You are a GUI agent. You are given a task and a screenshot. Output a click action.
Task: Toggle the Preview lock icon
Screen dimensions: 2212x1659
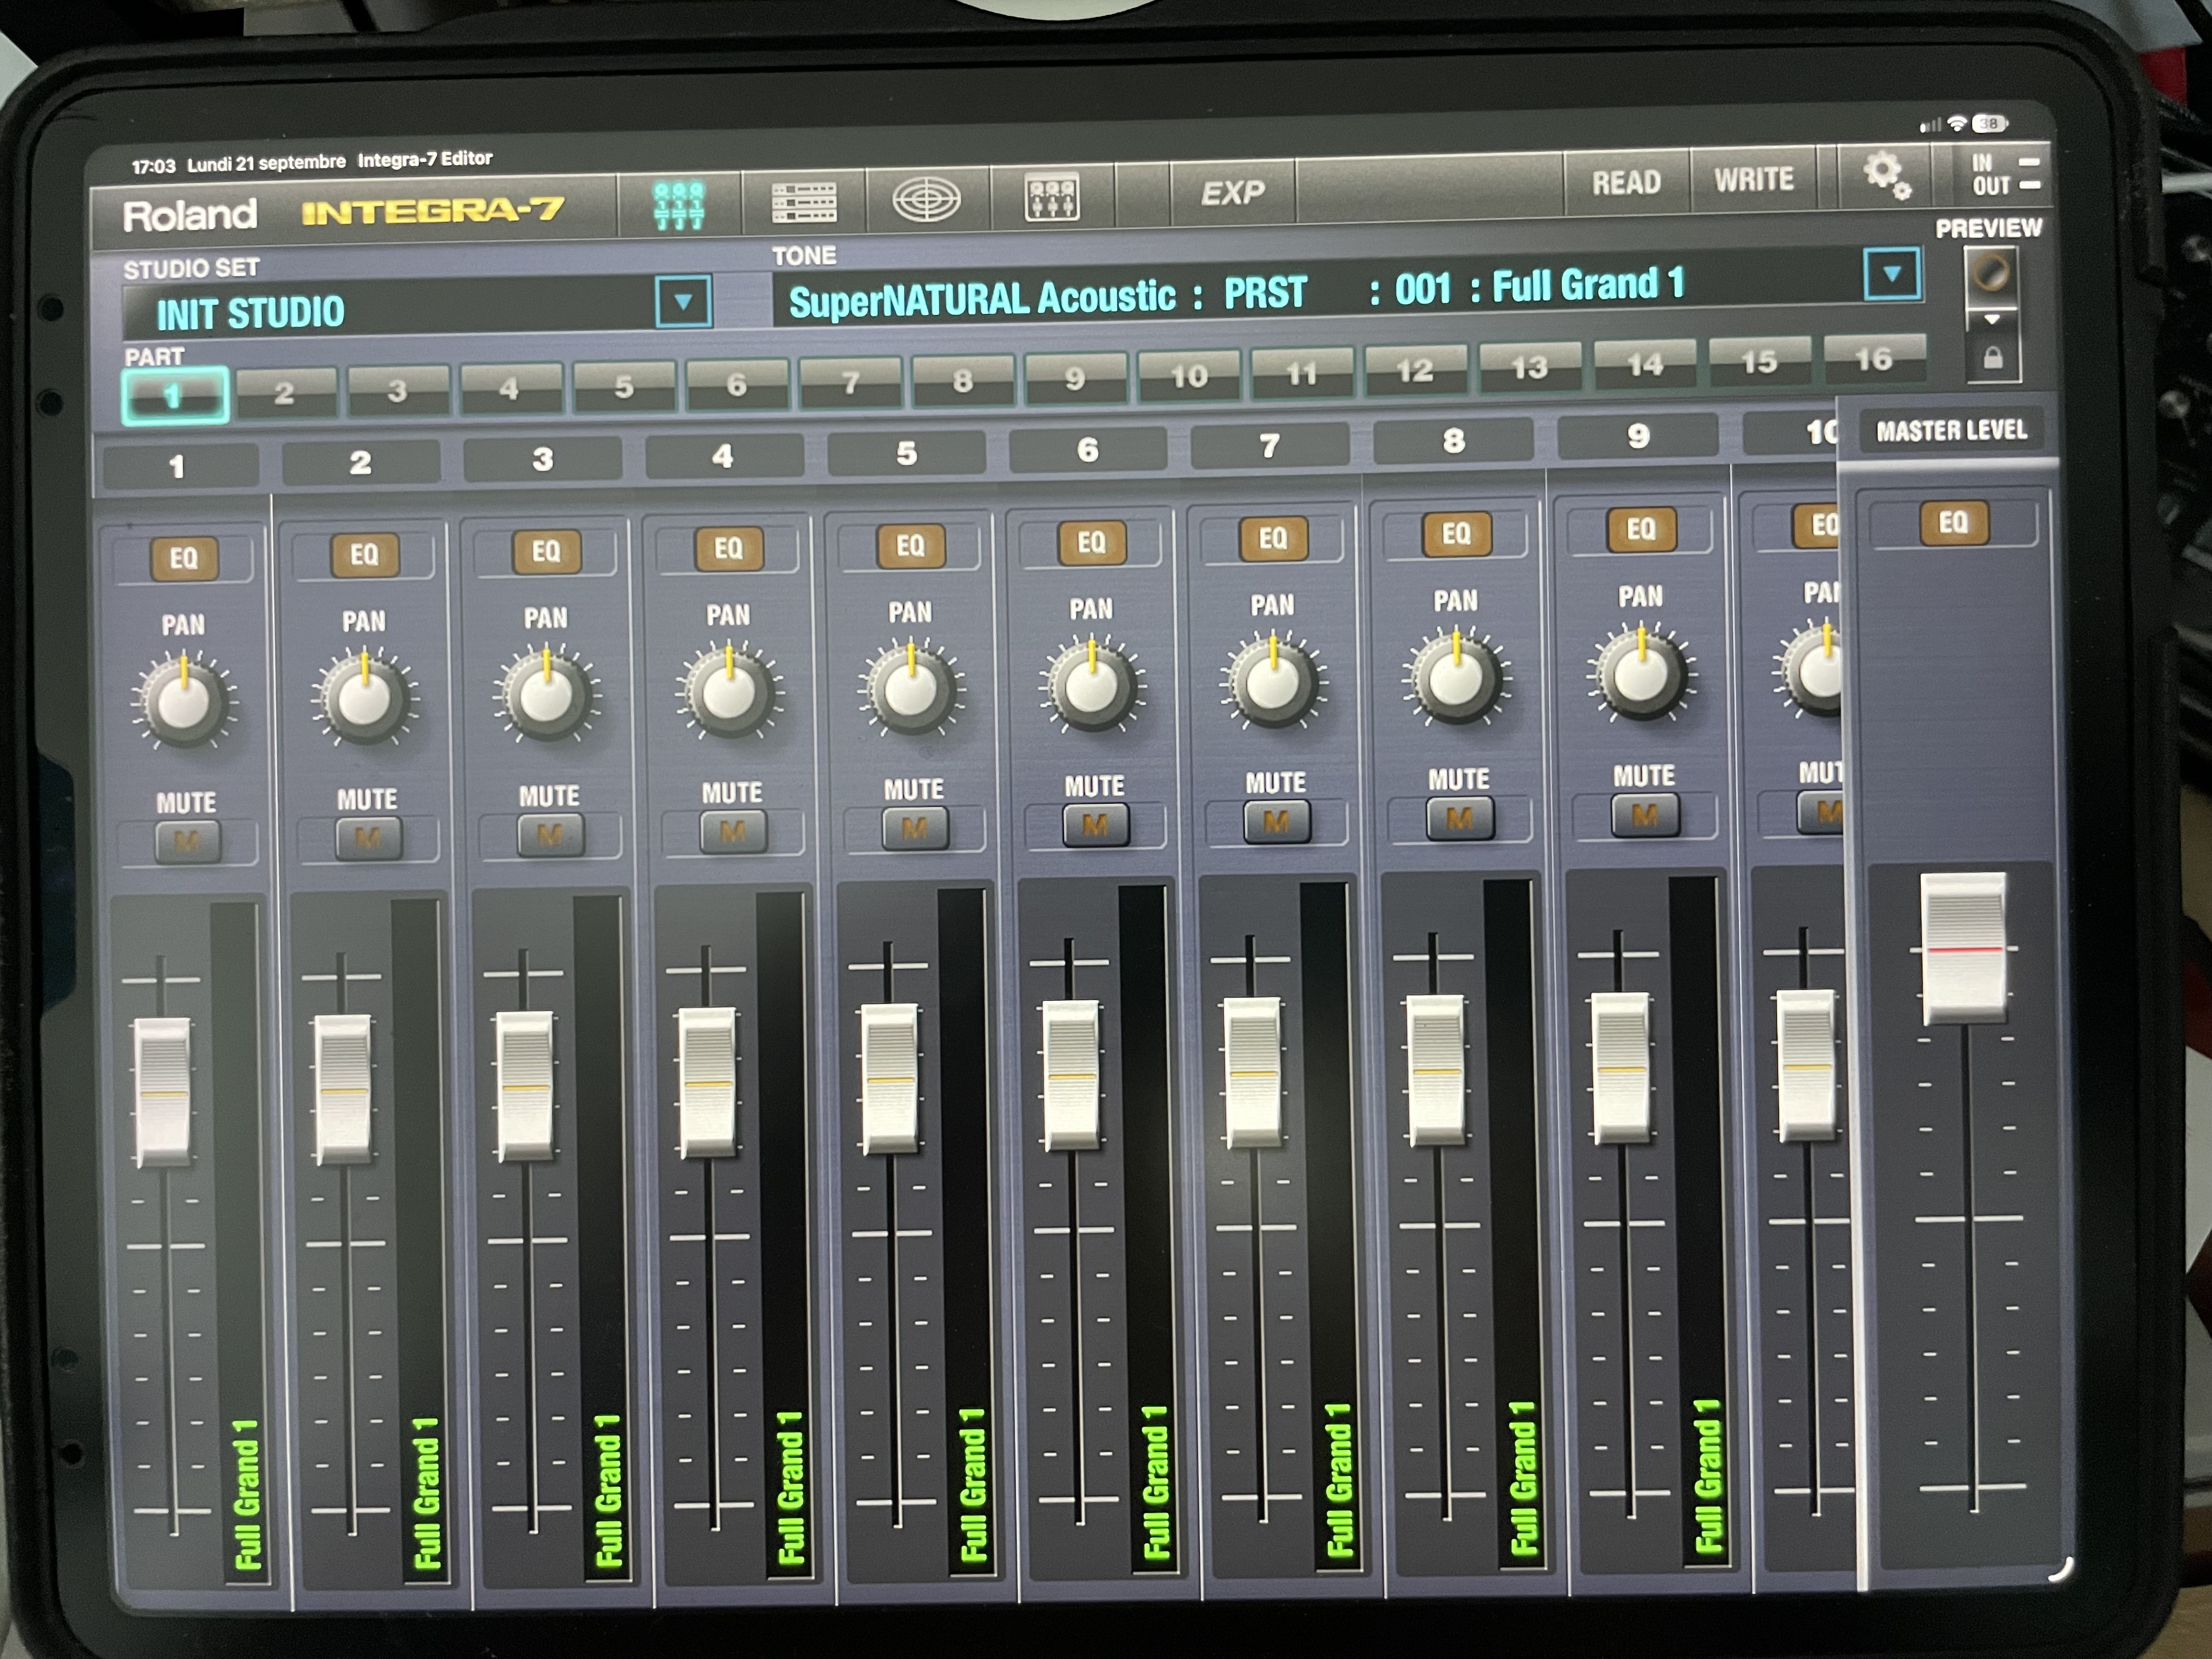point(1992,358)
